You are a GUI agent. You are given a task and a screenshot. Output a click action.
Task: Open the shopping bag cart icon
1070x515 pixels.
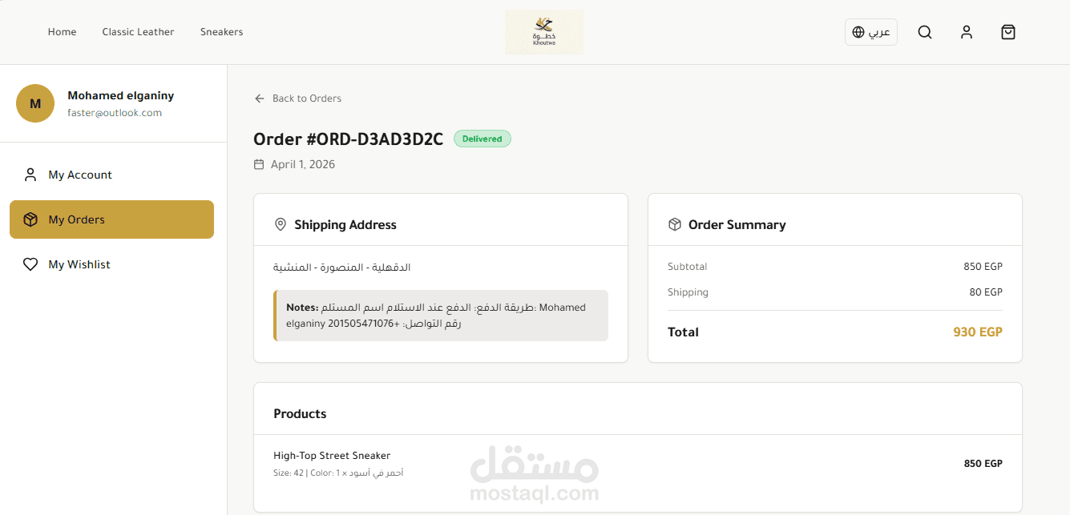coord(1008,32)
